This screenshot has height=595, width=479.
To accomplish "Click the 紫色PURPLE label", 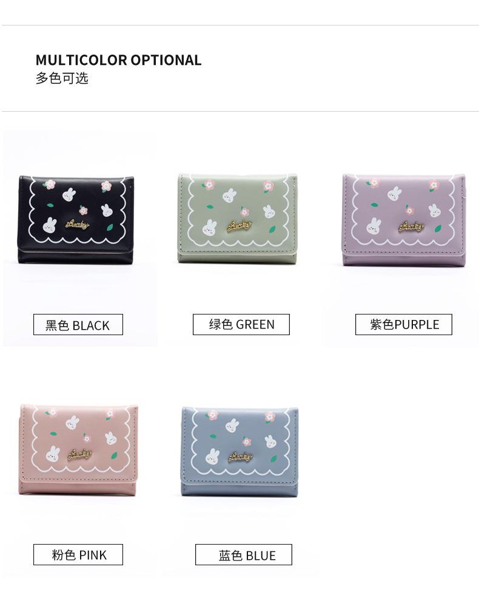I will 404,324.
